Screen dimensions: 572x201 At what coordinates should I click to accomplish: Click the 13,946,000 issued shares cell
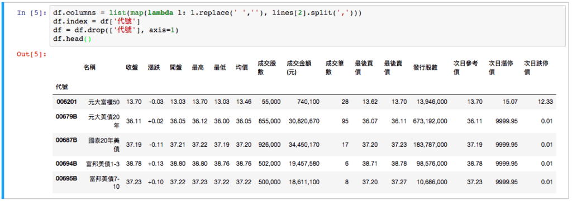pos(432,102)
